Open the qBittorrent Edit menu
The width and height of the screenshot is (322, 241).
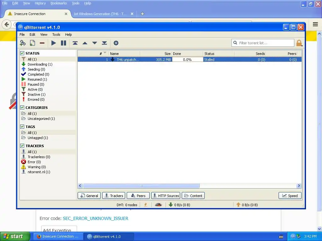(32, 35)
